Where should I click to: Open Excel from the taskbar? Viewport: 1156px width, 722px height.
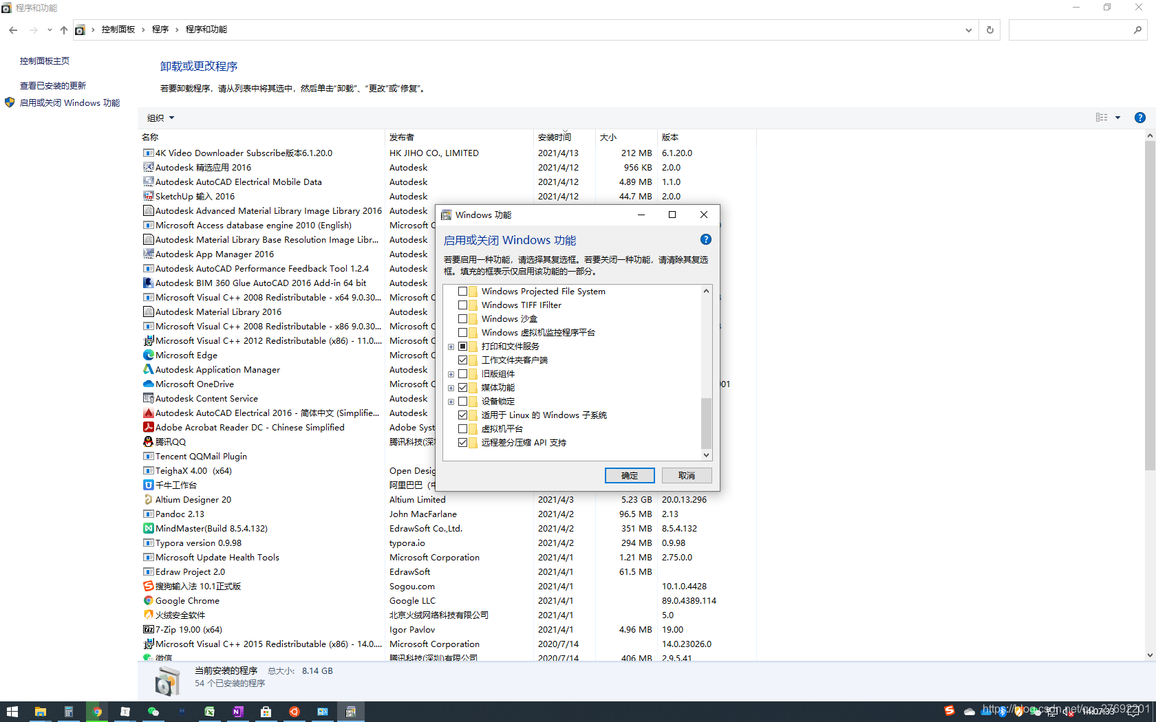pos(210,712)
